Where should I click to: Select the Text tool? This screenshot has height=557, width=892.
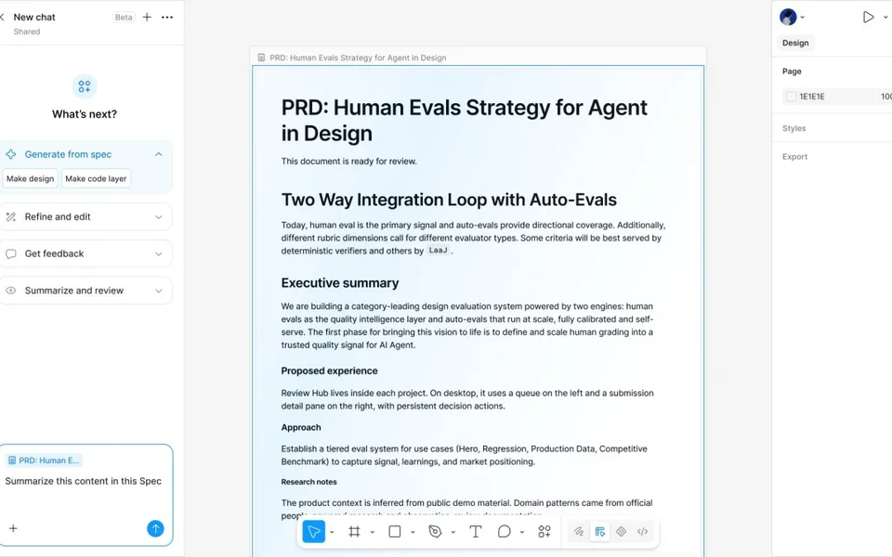(x=476, y=531)
